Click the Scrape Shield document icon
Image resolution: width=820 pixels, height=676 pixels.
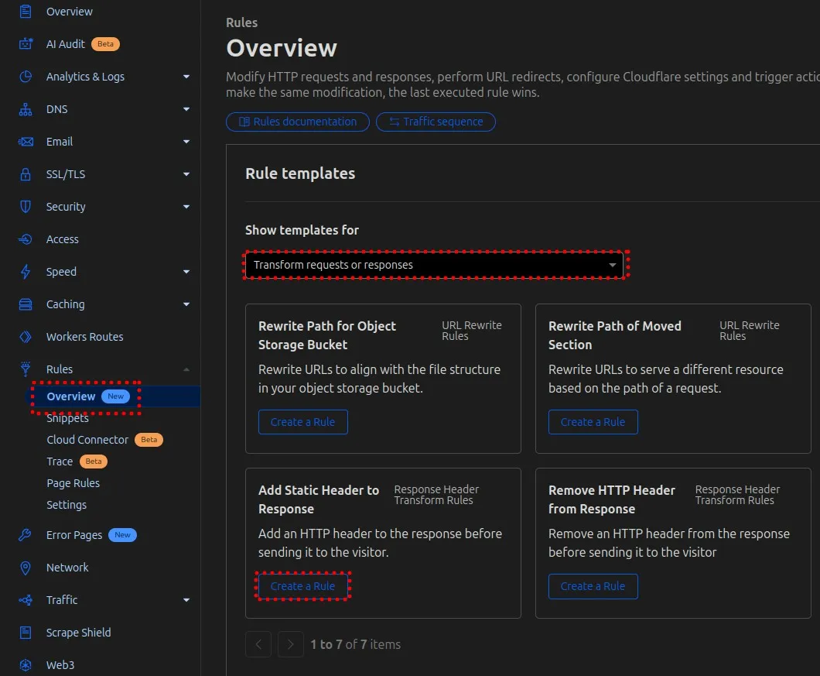coord(25,633)
